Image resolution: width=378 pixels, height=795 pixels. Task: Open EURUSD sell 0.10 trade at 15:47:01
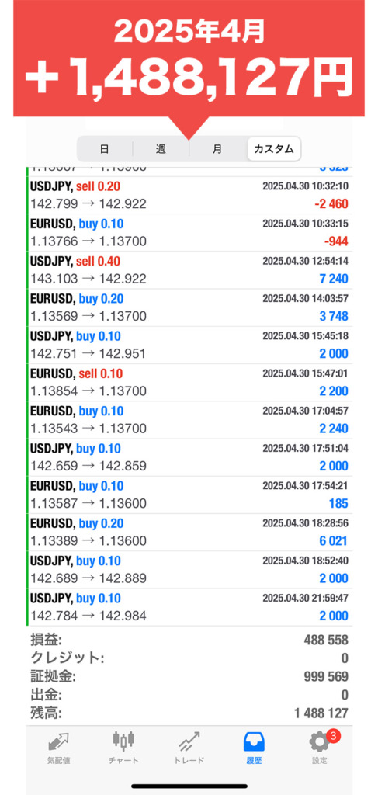pos(189,383)
